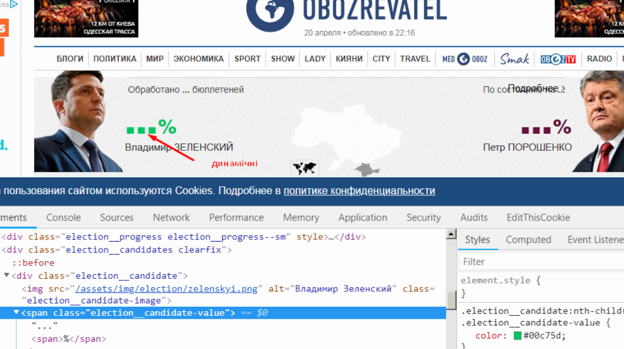Switch to the Performance tab

(x=236, y=217)
